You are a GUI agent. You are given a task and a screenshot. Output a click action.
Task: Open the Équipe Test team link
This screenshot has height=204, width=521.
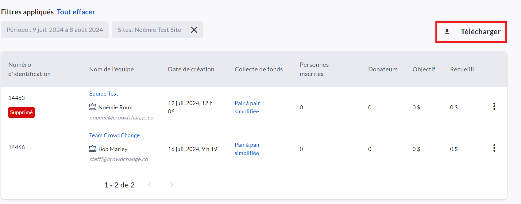pyautogui.click(x=103, y=94)
